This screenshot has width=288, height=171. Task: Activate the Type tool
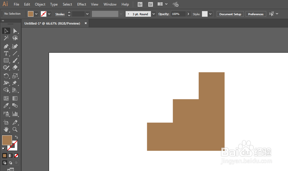click(x=6, y=53)
